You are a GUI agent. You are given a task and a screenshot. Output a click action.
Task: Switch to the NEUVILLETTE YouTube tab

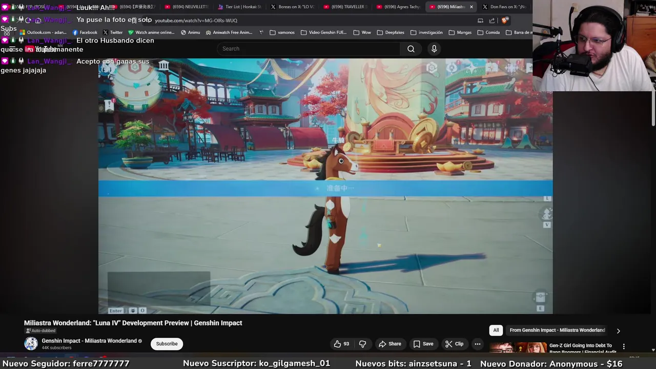coord(187,7)
